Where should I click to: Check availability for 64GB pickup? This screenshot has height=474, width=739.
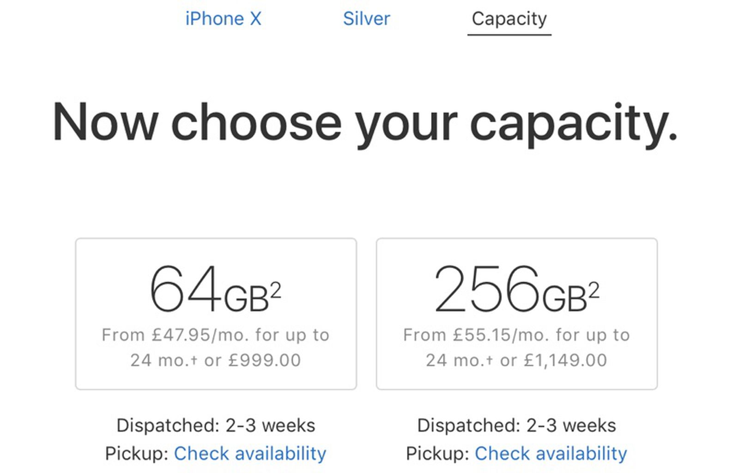tap(249, 454)
